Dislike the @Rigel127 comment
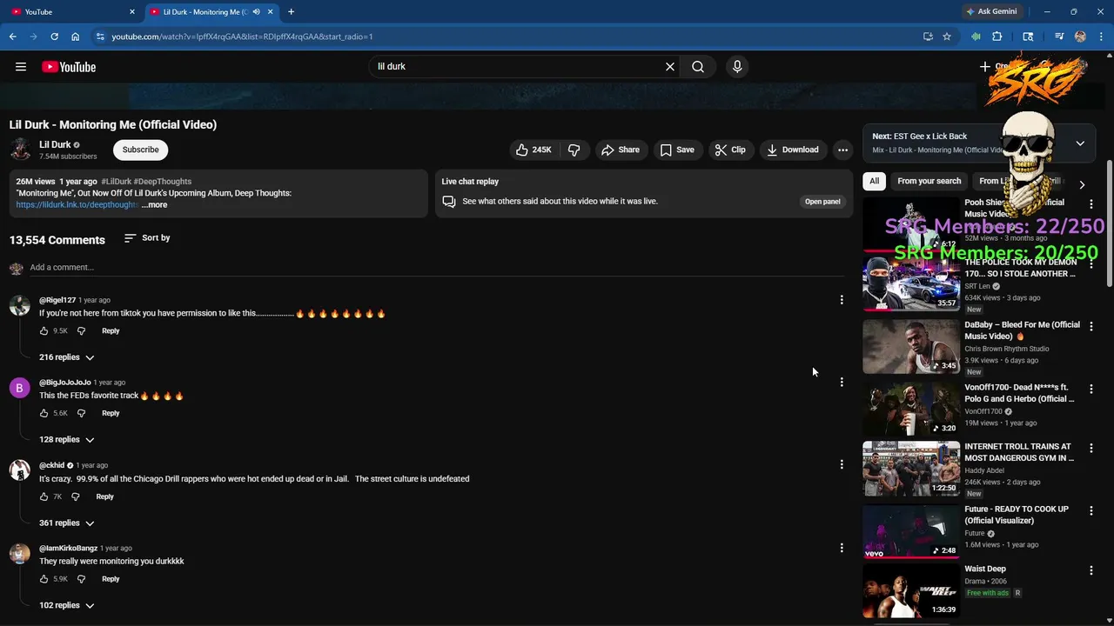1114x626 pixels. (81, 331)
